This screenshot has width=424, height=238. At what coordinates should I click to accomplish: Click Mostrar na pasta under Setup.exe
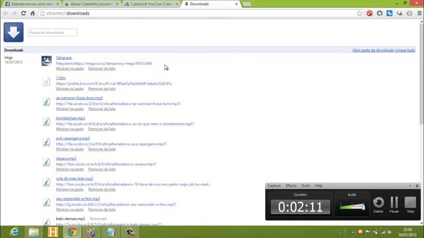point(70,69)
